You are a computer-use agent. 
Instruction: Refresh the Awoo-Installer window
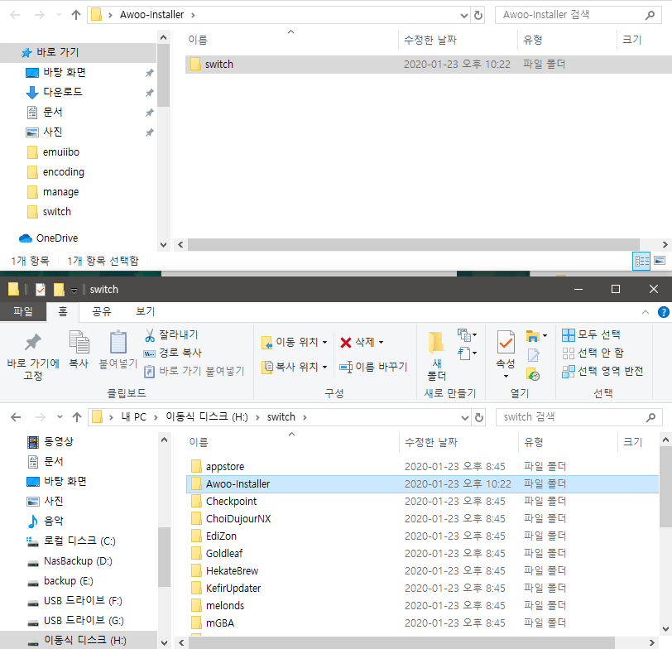point(478,15)
